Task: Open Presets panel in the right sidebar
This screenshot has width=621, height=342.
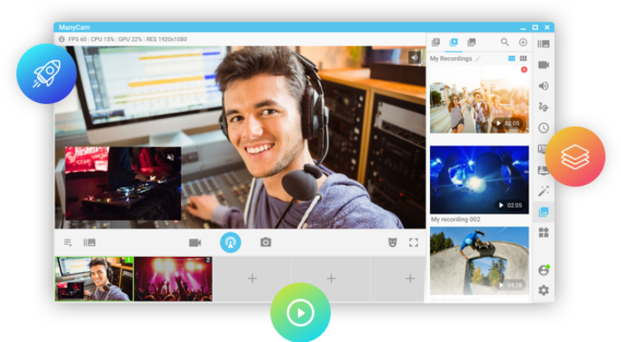Action: 544,44
